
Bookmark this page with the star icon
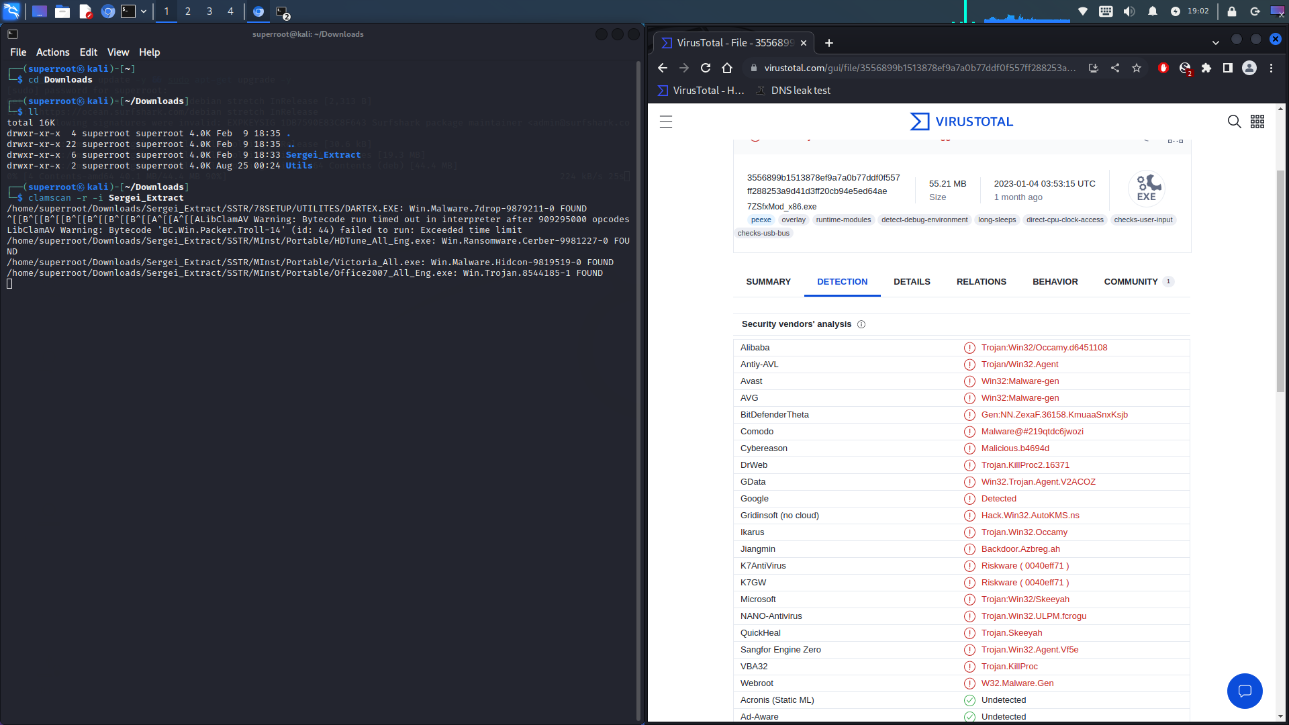1137,68
